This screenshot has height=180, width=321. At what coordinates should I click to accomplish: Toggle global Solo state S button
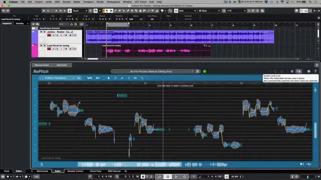pyautogui.click(x=48, y=10)
